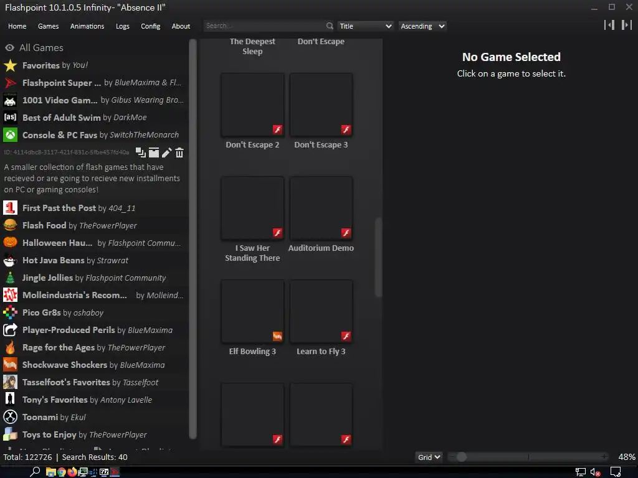Select the Elf Bowling 3 game thumbnail
The width and height of the screenshot is (638, 478).
(252, 311)
